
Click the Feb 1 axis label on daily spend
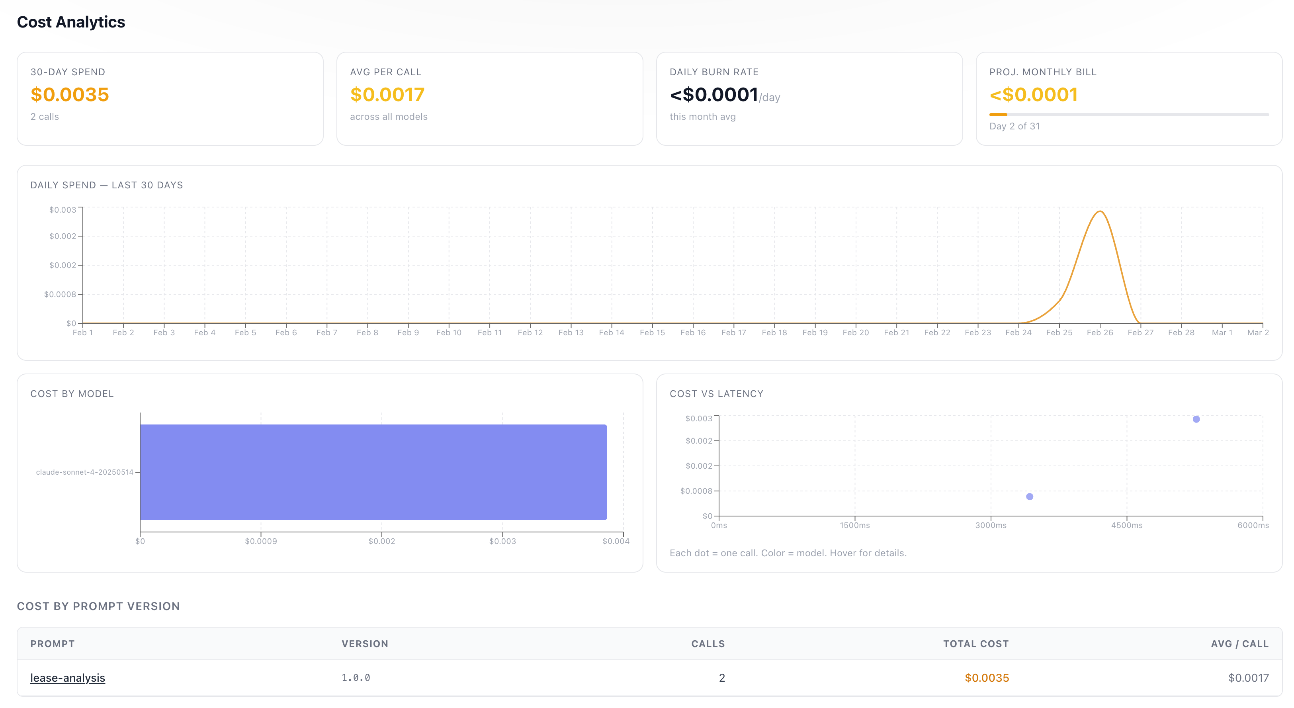tap(83, 332)
